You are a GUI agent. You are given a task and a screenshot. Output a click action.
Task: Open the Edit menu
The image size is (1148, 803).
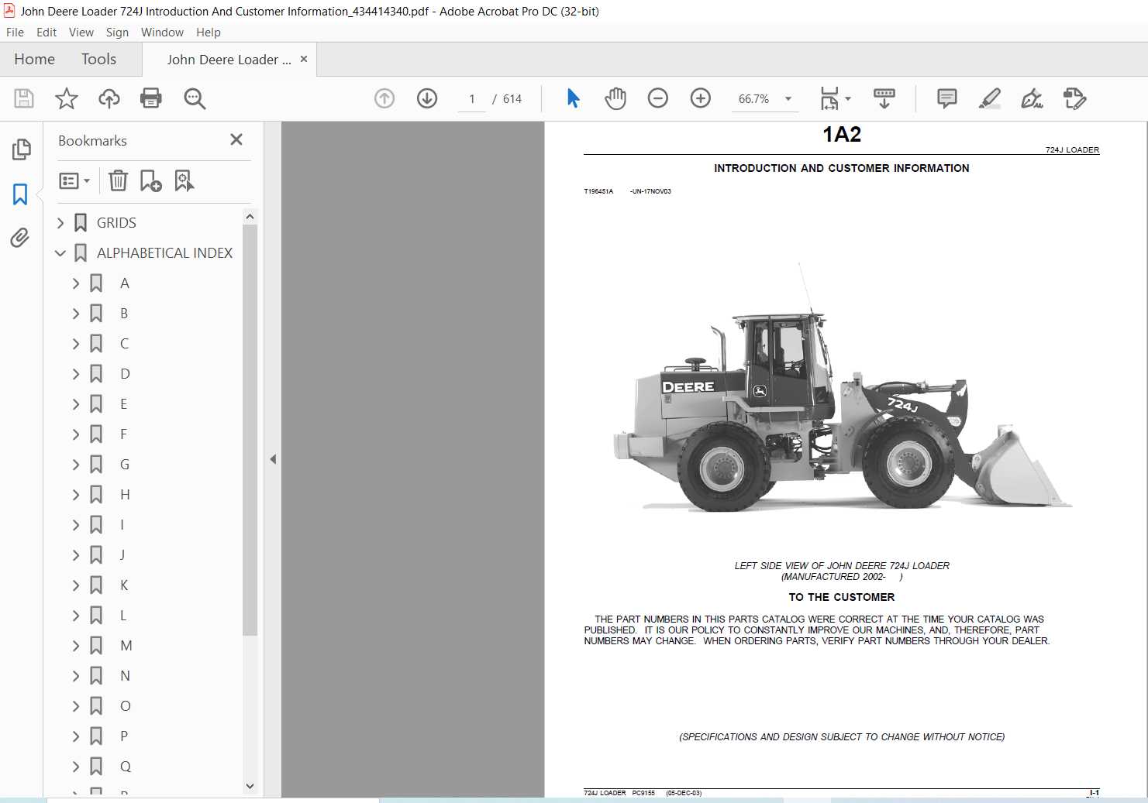coord(47,33)
